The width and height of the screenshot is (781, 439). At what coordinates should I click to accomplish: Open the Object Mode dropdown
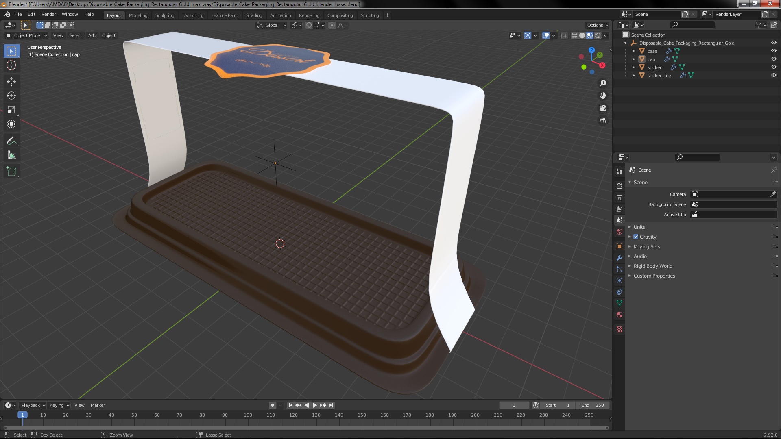(x=26, y=35)
